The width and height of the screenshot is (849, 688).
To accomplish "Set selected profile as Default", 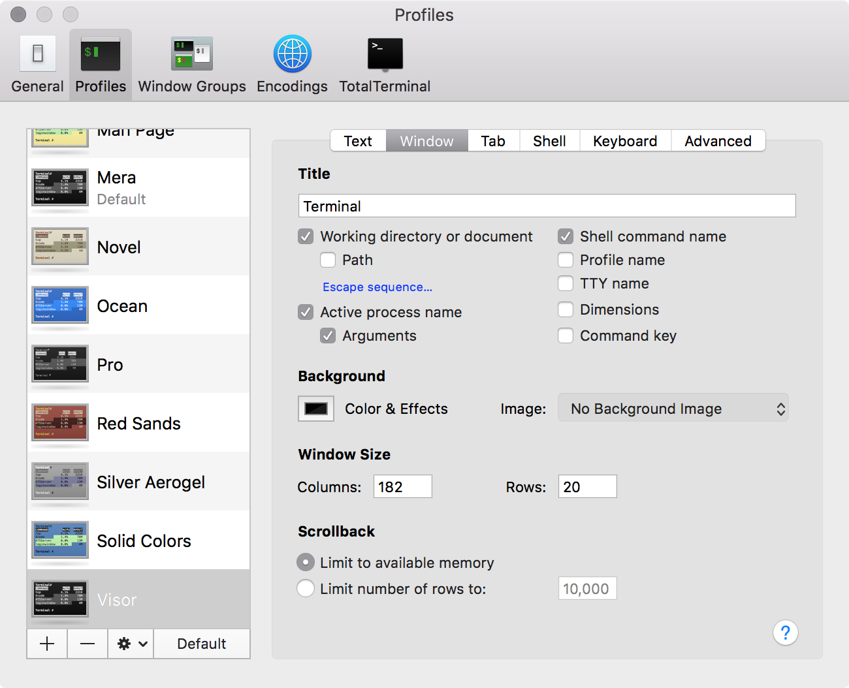I will [x=202, y=644].
